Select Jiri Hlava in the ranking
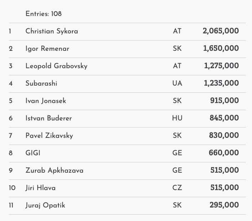 (40, 188)
